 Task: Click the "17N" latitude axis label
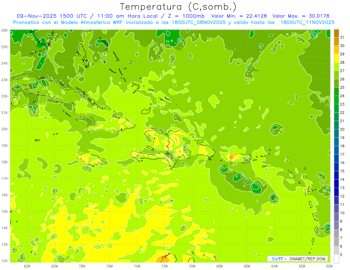click(x=4, y=179)
